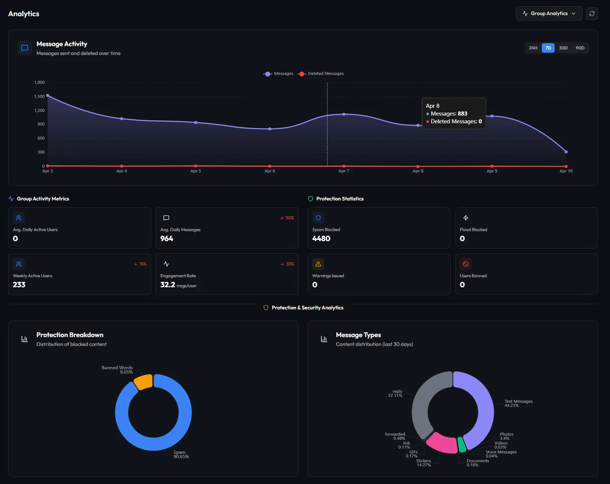Viewport: 610px width, 484px height.
Task: Click the Weekly Active Users icon
Action: (19, 264)
